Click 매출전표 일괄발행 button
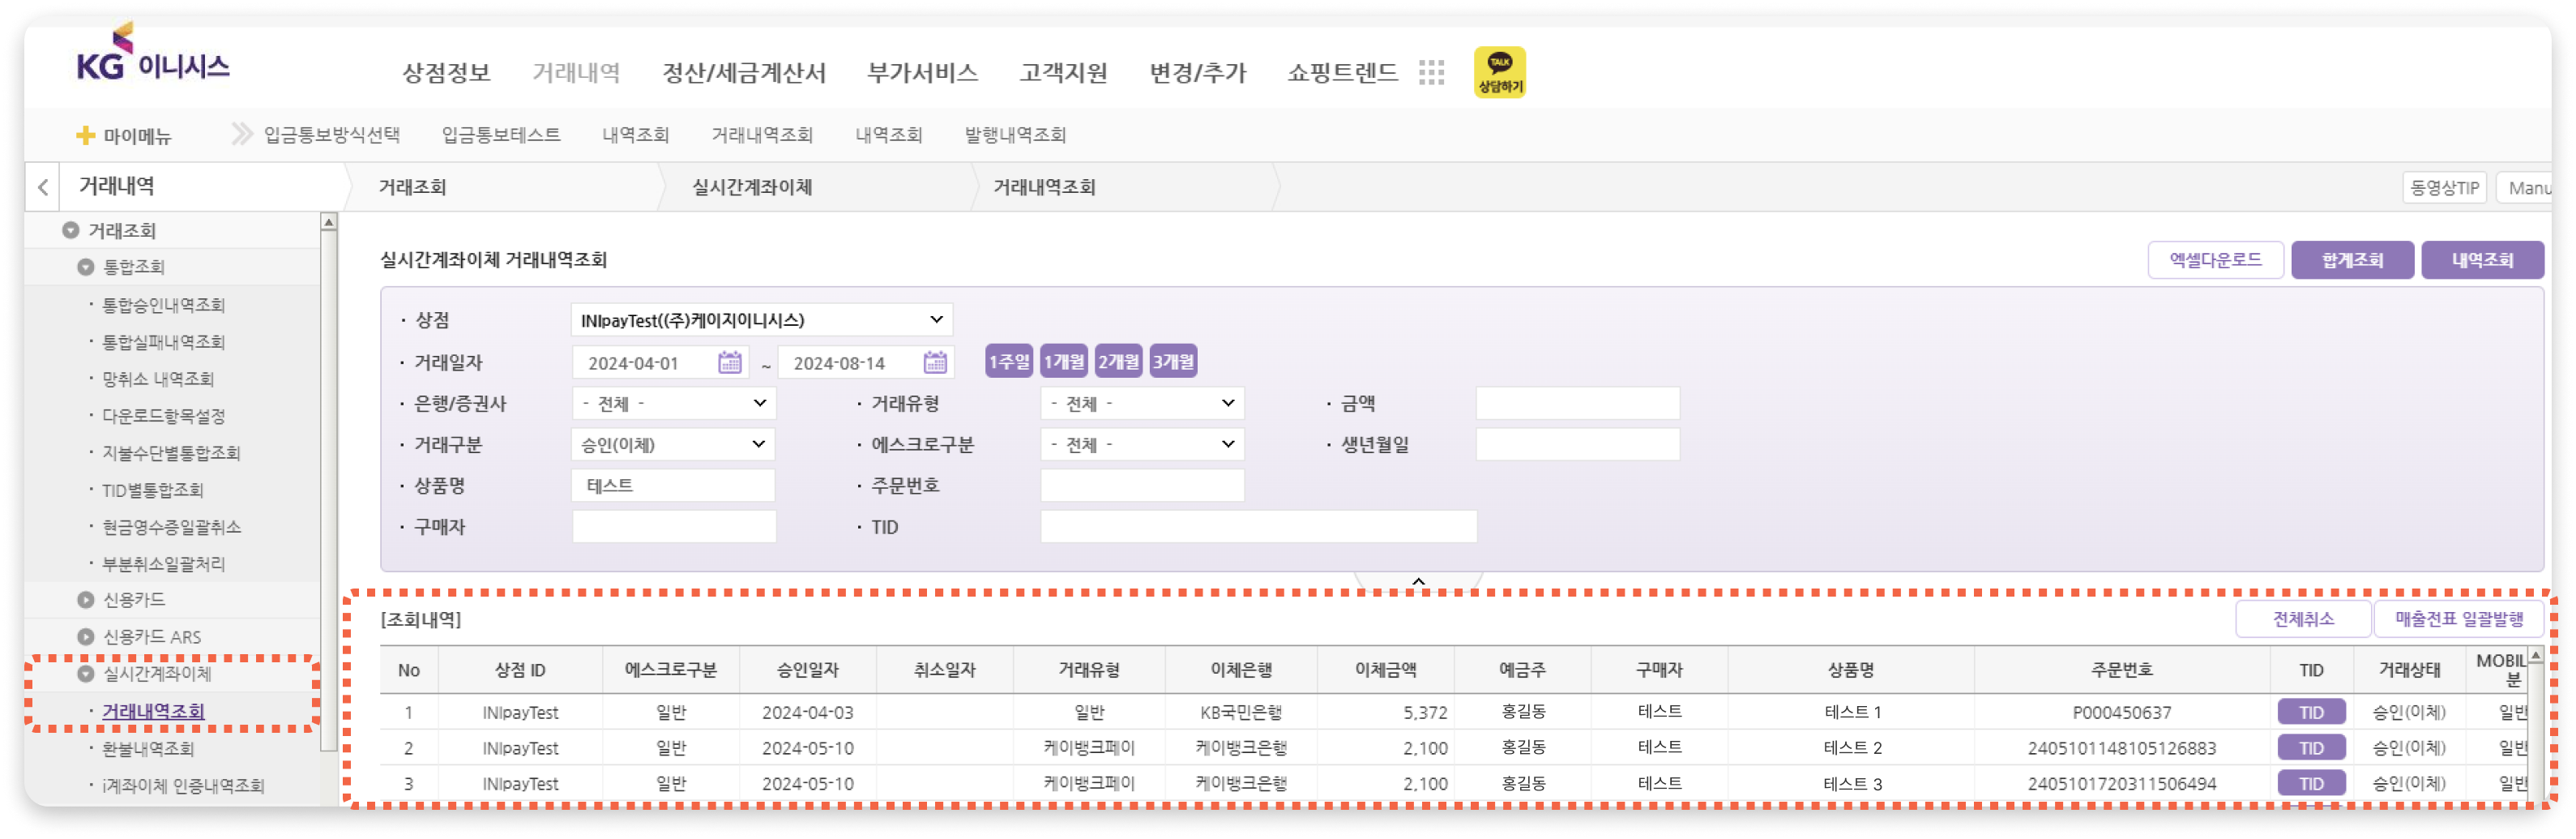Image resolution: width=2576 pixels, height=839 pixels. [x=2458, y=619]
